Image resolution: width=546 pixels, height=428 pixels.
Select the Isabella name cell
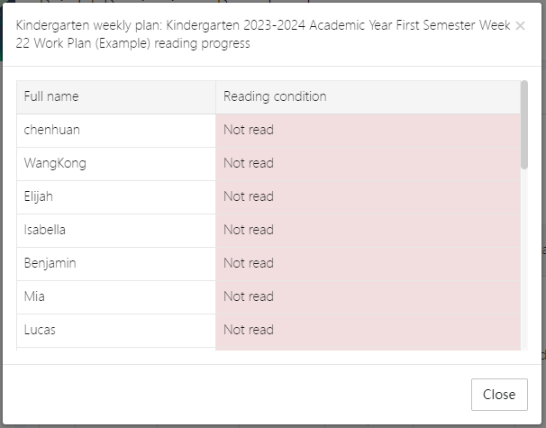tap(116, 230)
